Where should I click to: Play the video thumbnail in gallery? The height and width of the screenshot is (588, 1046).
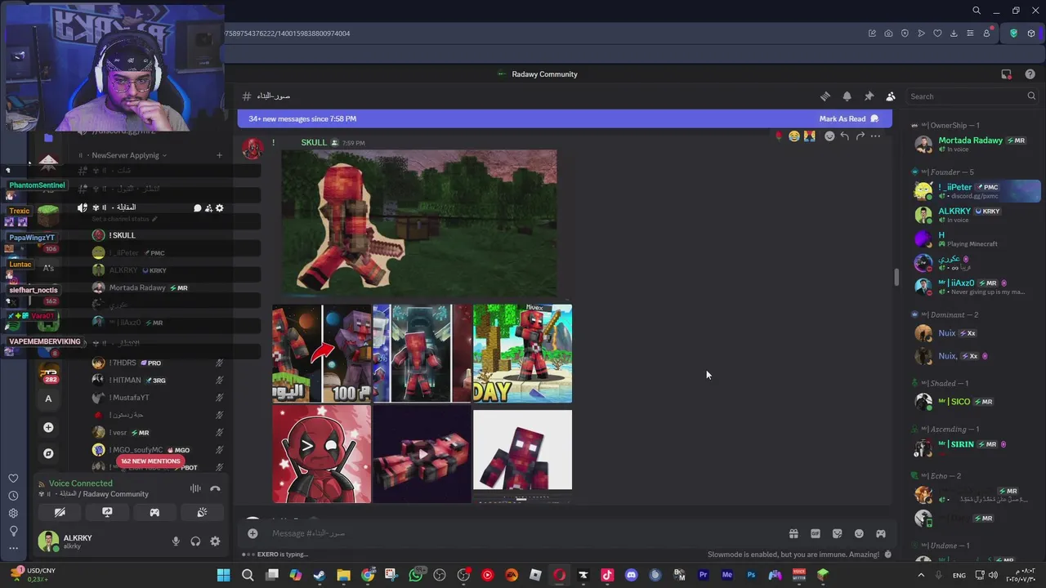[x=422, y=454]
